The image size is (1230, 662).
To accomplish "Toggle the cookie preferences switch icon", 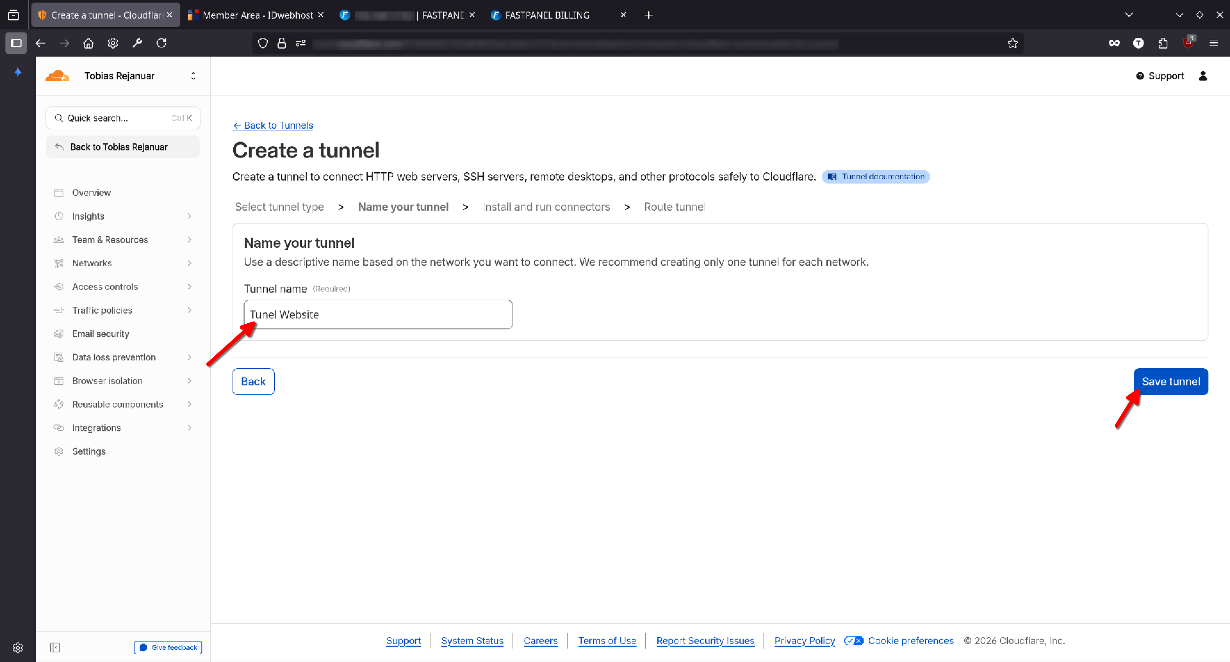I will pos(853,641).
